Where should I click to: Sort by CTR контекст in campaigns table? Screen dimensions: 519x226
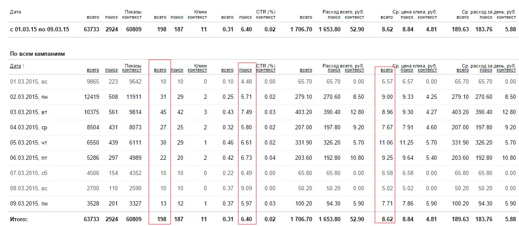click(x=265, y=70)
